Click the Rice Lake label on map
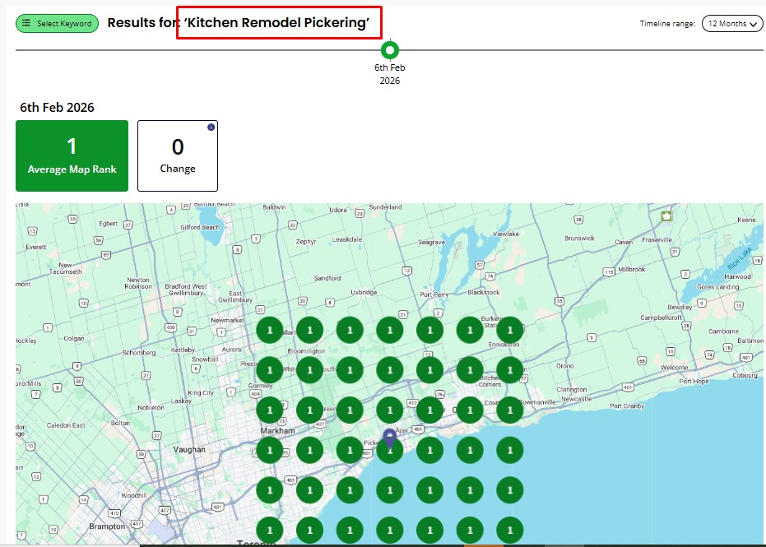 [x=739, y=258]
